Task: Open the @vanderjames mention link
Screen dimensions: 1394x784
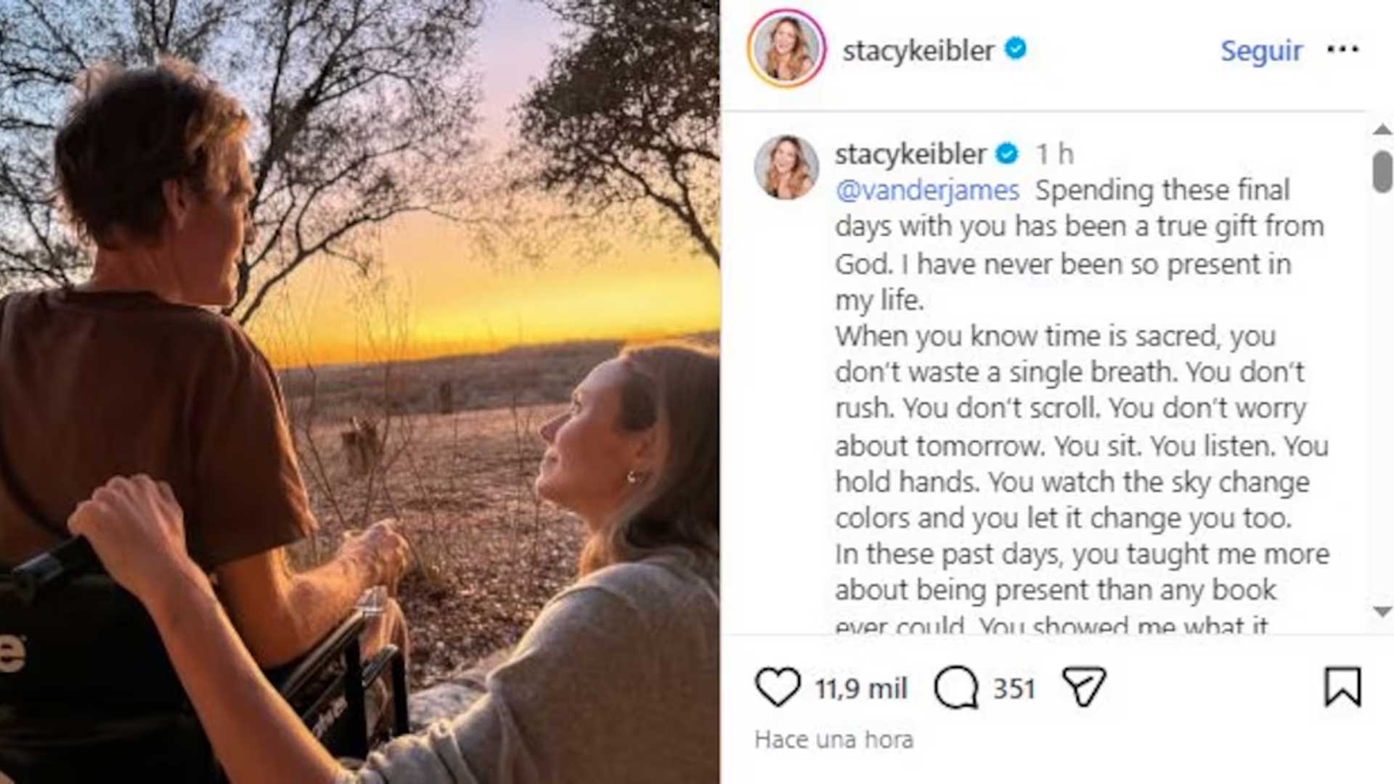Action: (927, 190)
